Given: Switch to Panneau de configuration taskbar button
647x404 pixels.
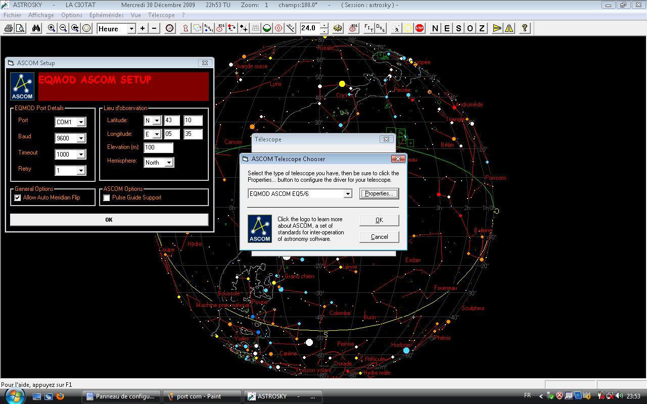Looking at the screenshot, I should (x=121, y=396).
